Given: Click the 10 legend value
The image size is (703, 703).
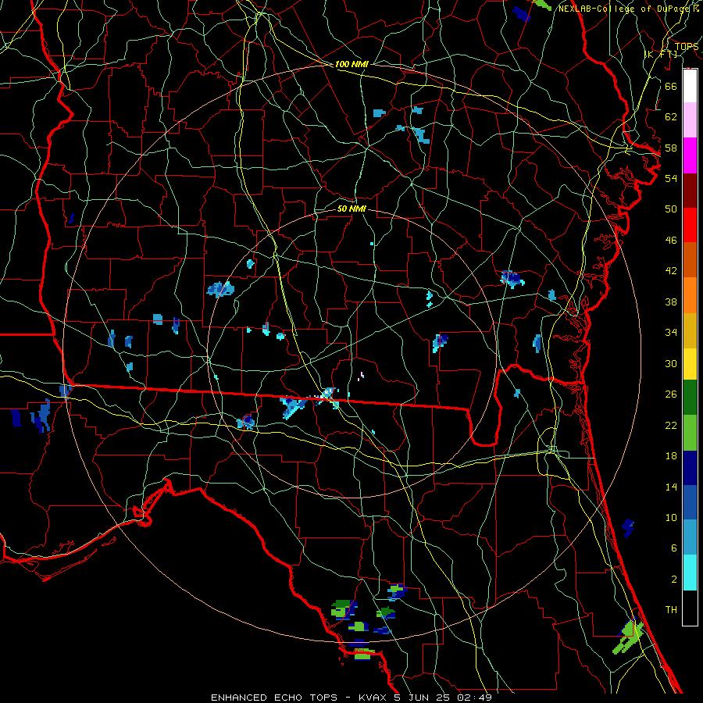Looking at the screenshot, I should coord(671,517).
